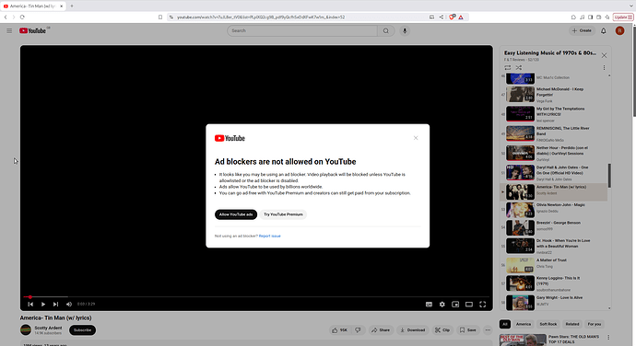The image size is (636, 346).
Task: Toggle playlist loop
Action: [x=508, y=68]
